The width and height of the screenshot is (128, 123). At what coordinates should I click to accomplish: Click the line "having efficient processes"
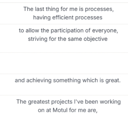[x=68, y=17]
